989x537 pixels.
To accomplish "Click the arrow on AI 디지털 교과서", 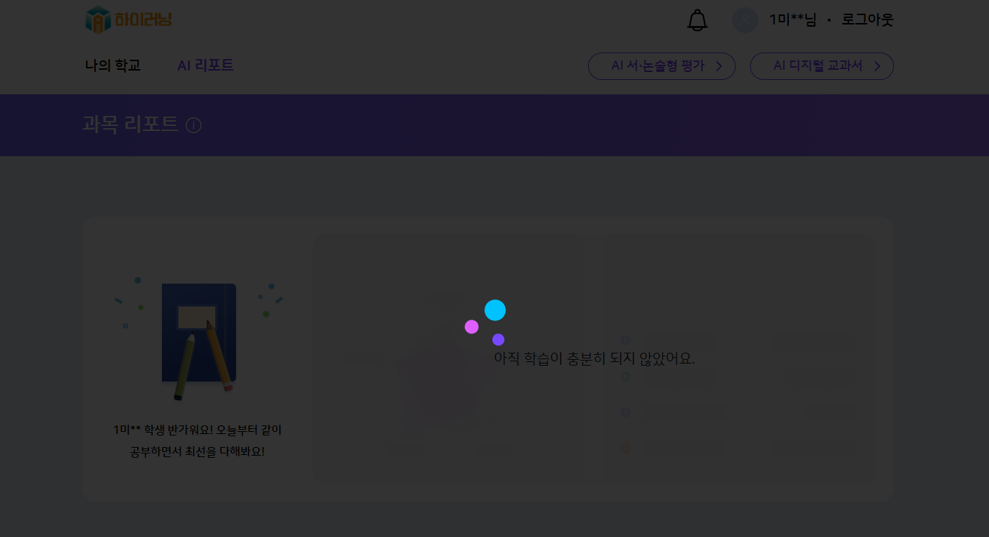I will click(x=877, y=66).
